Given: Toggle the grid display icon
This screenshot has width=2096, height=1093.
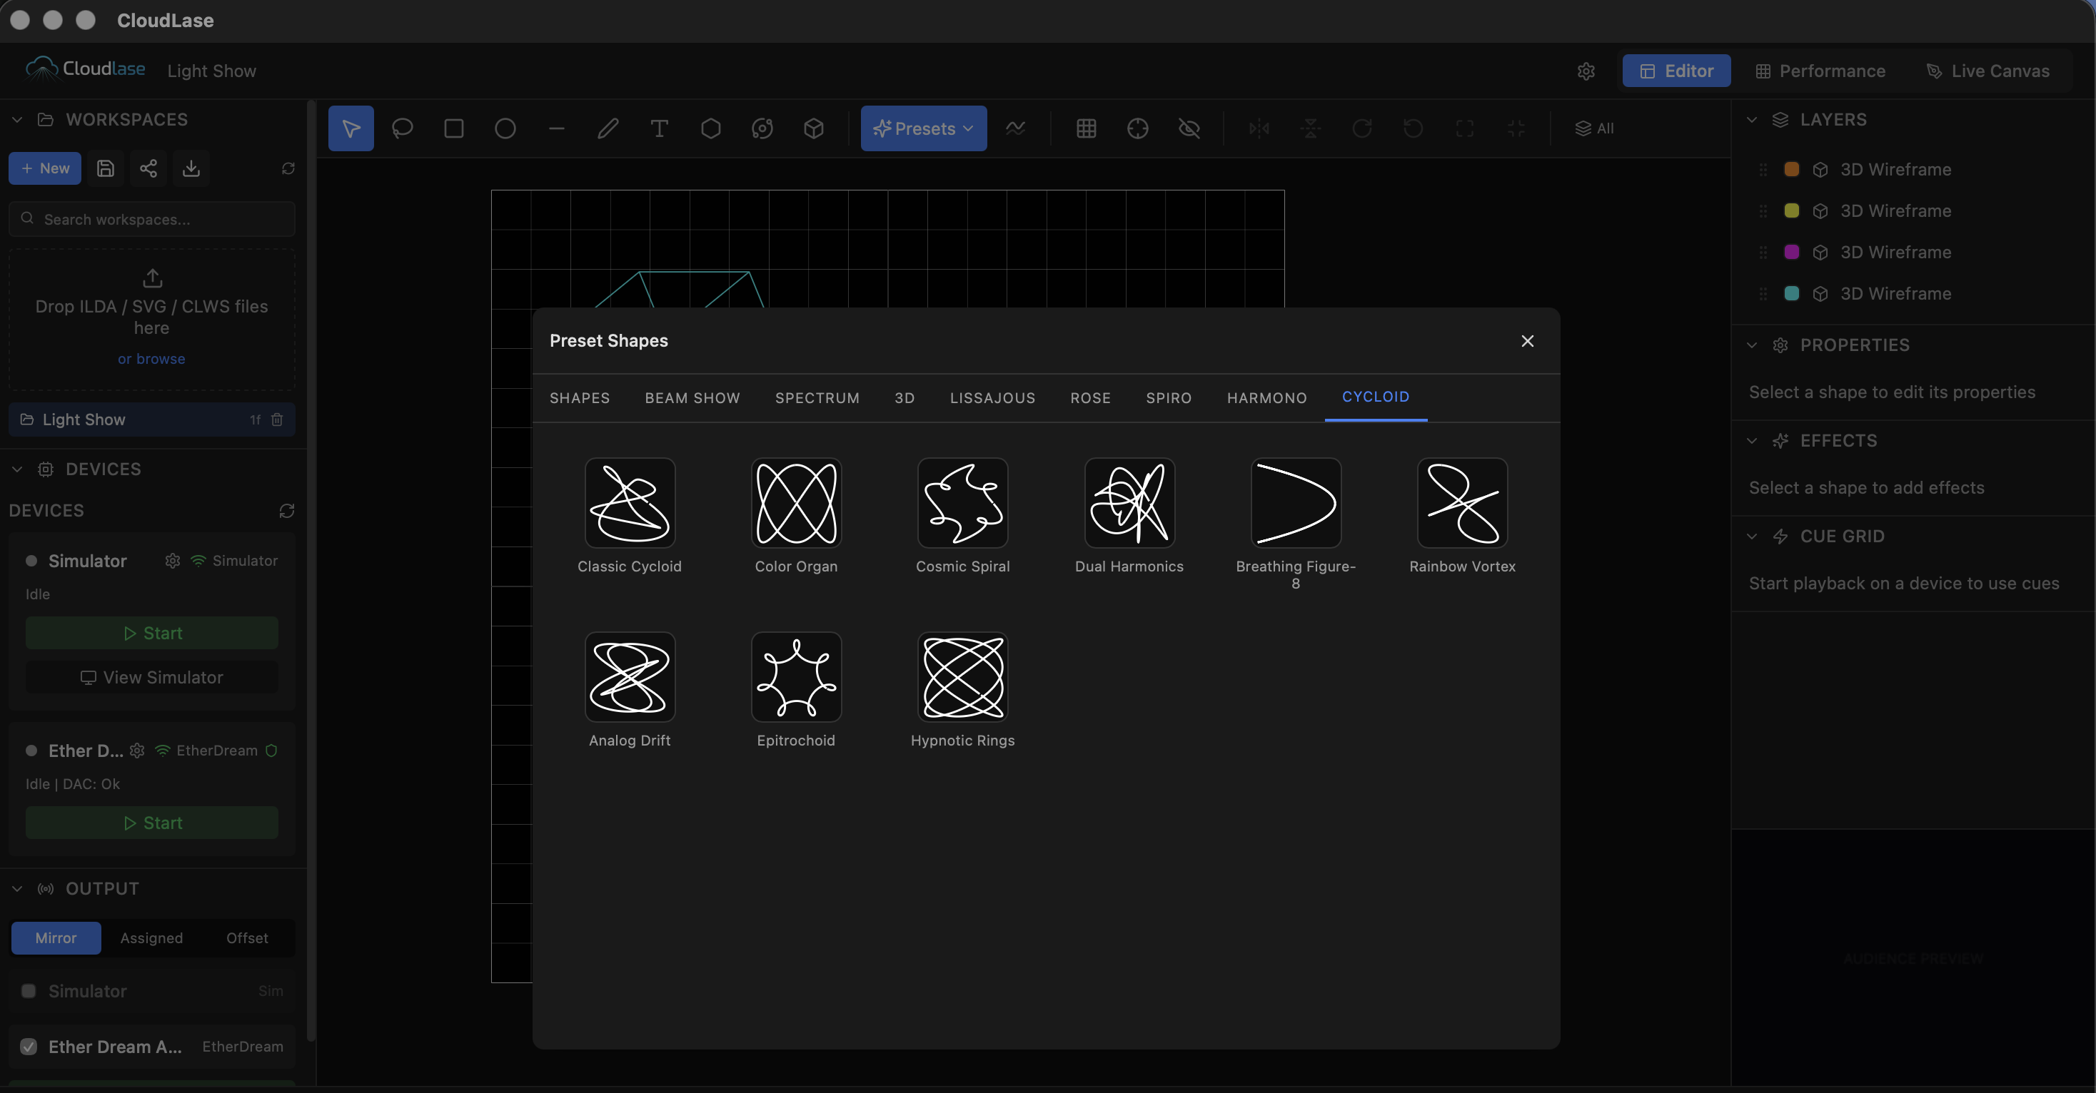Looking at the screenshot, I should [x=1087, y=128].
